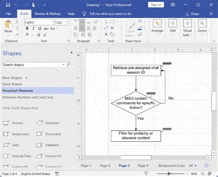Toggle Bold formatting
Screen dimensions: 218x177
click(27, 28)
